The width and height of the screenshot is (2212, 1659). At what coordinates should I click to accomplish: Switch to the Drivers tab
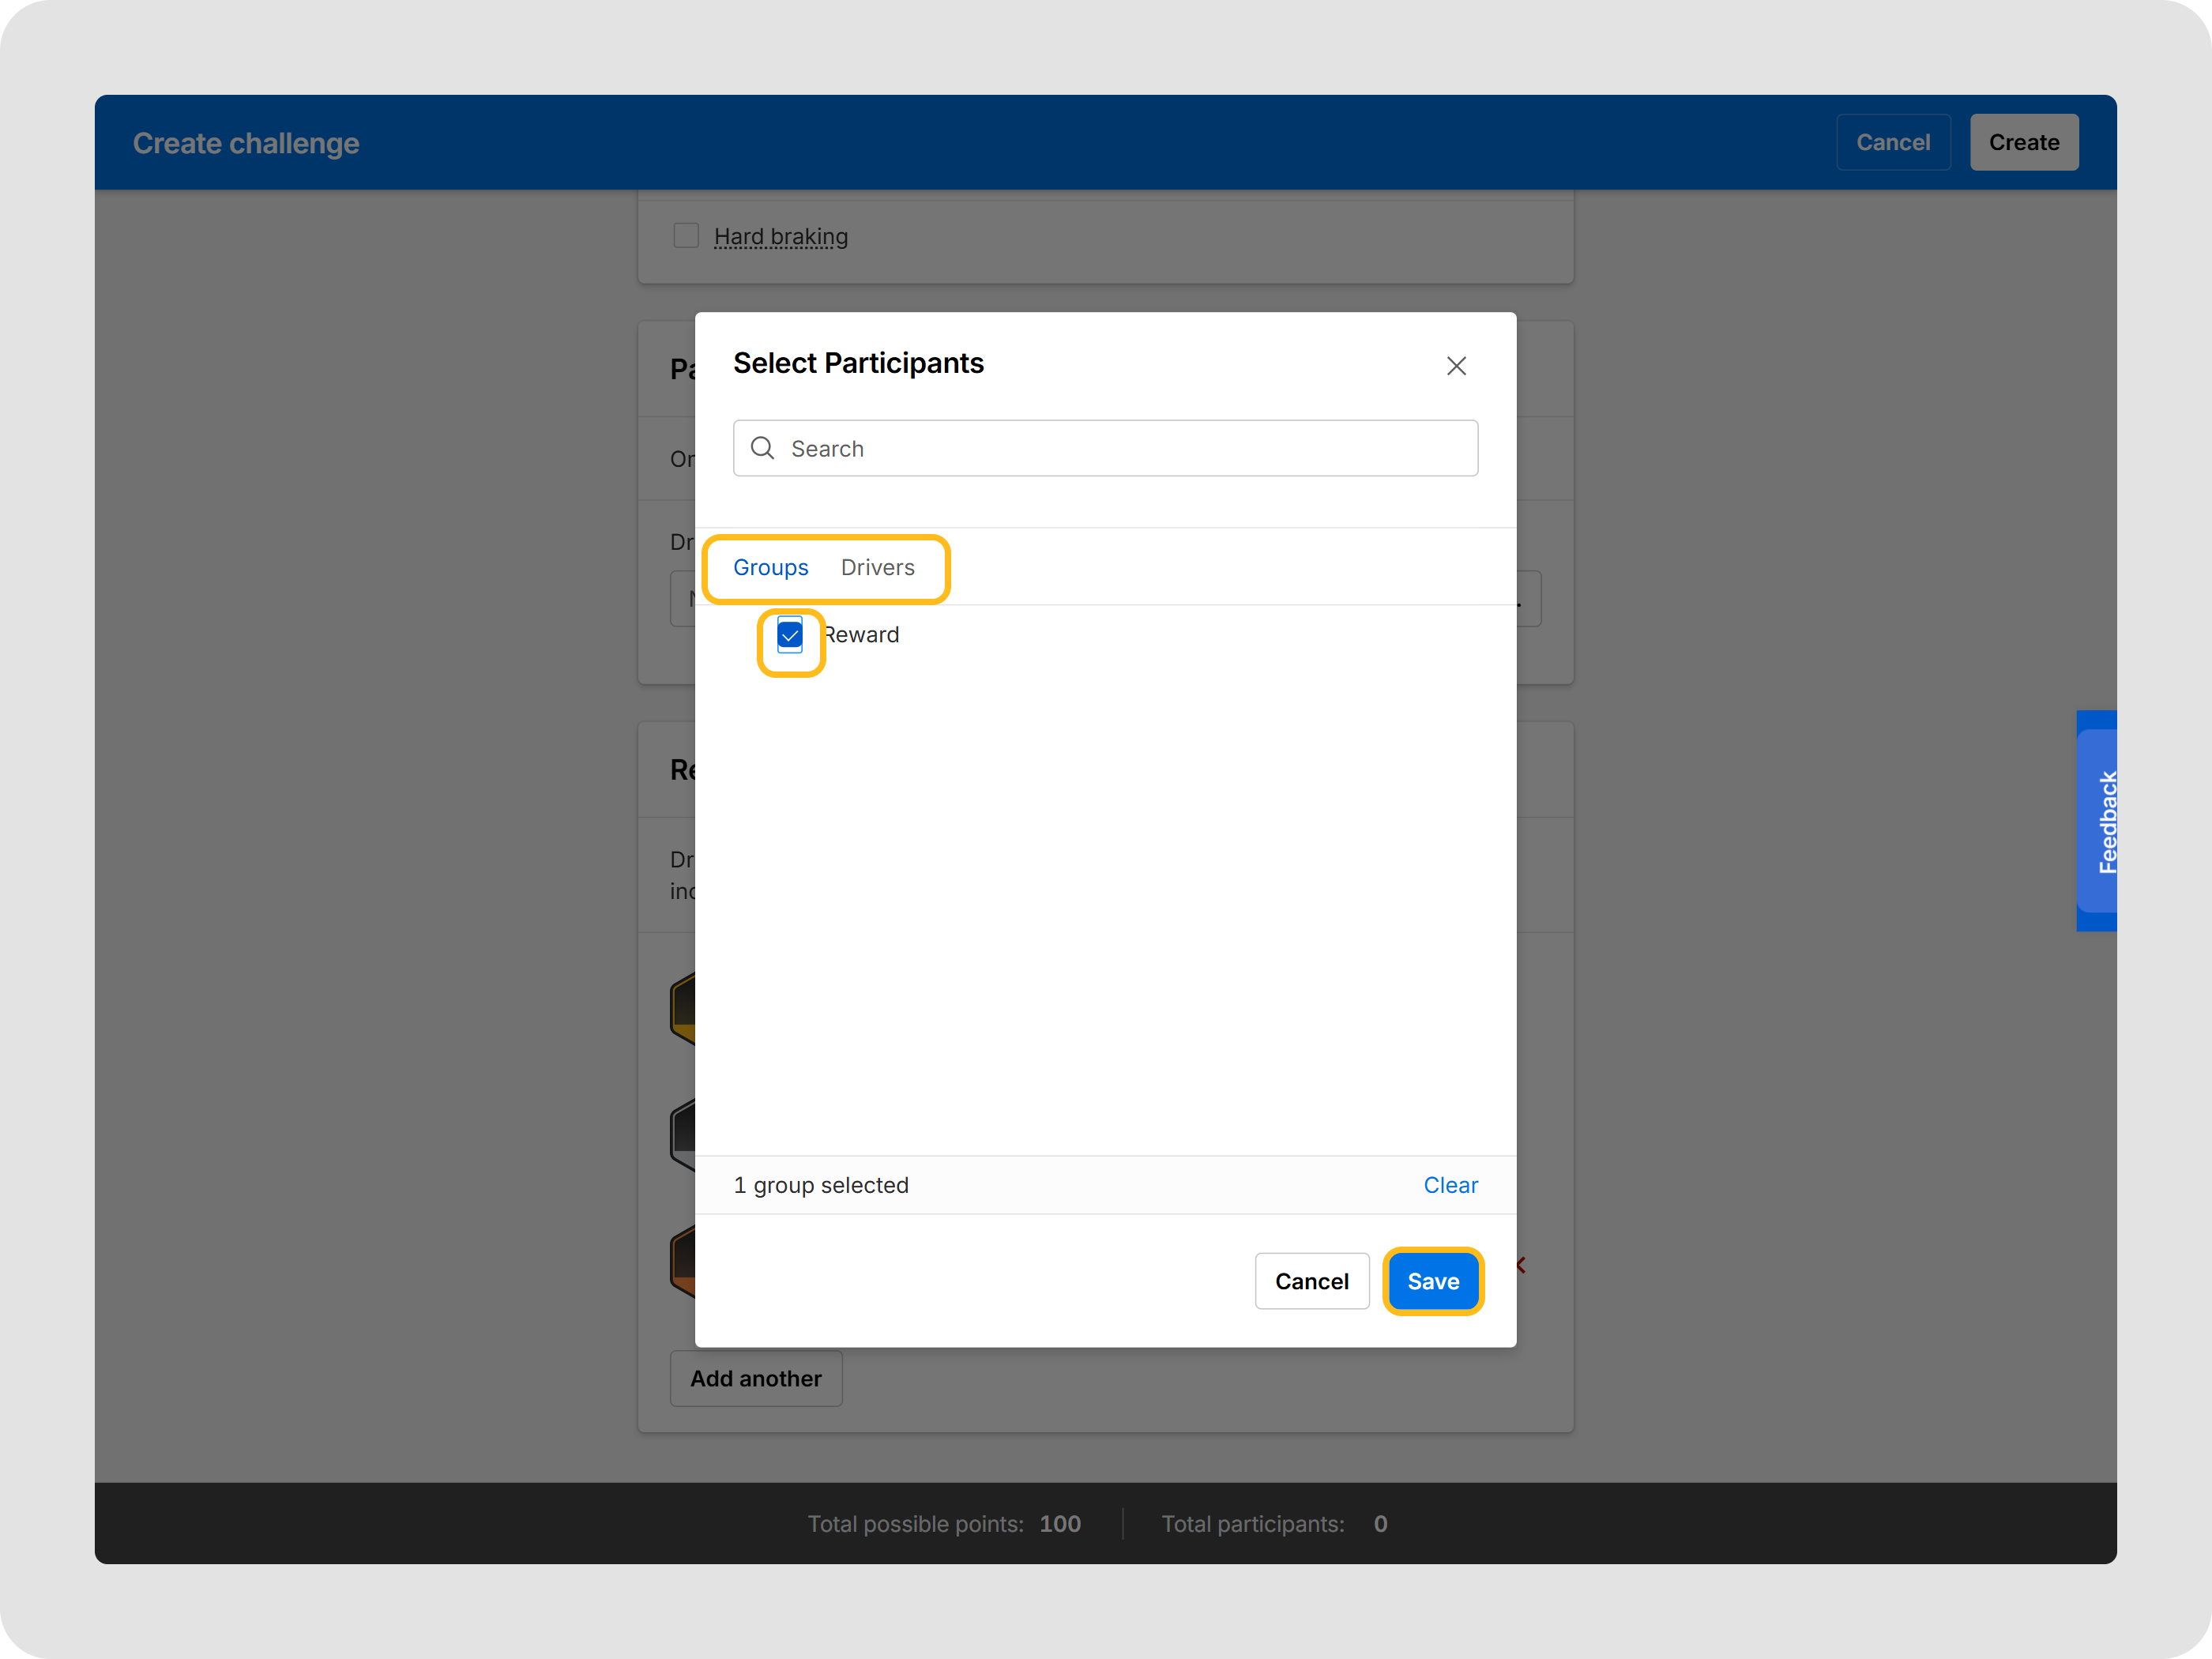(x=878, y=567)
